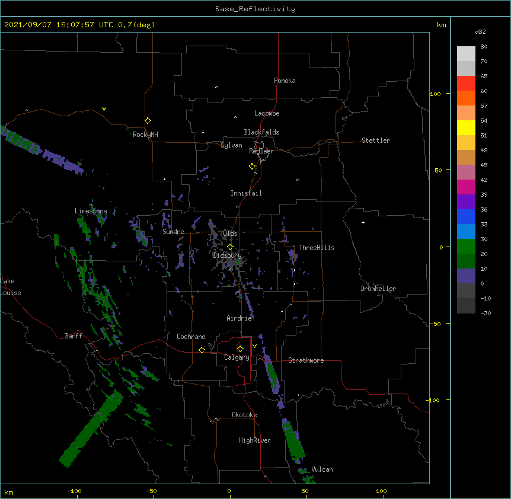The image size is (511, 499).
Task: Click the Ponoka city label
Action: [x=285, y=81]
